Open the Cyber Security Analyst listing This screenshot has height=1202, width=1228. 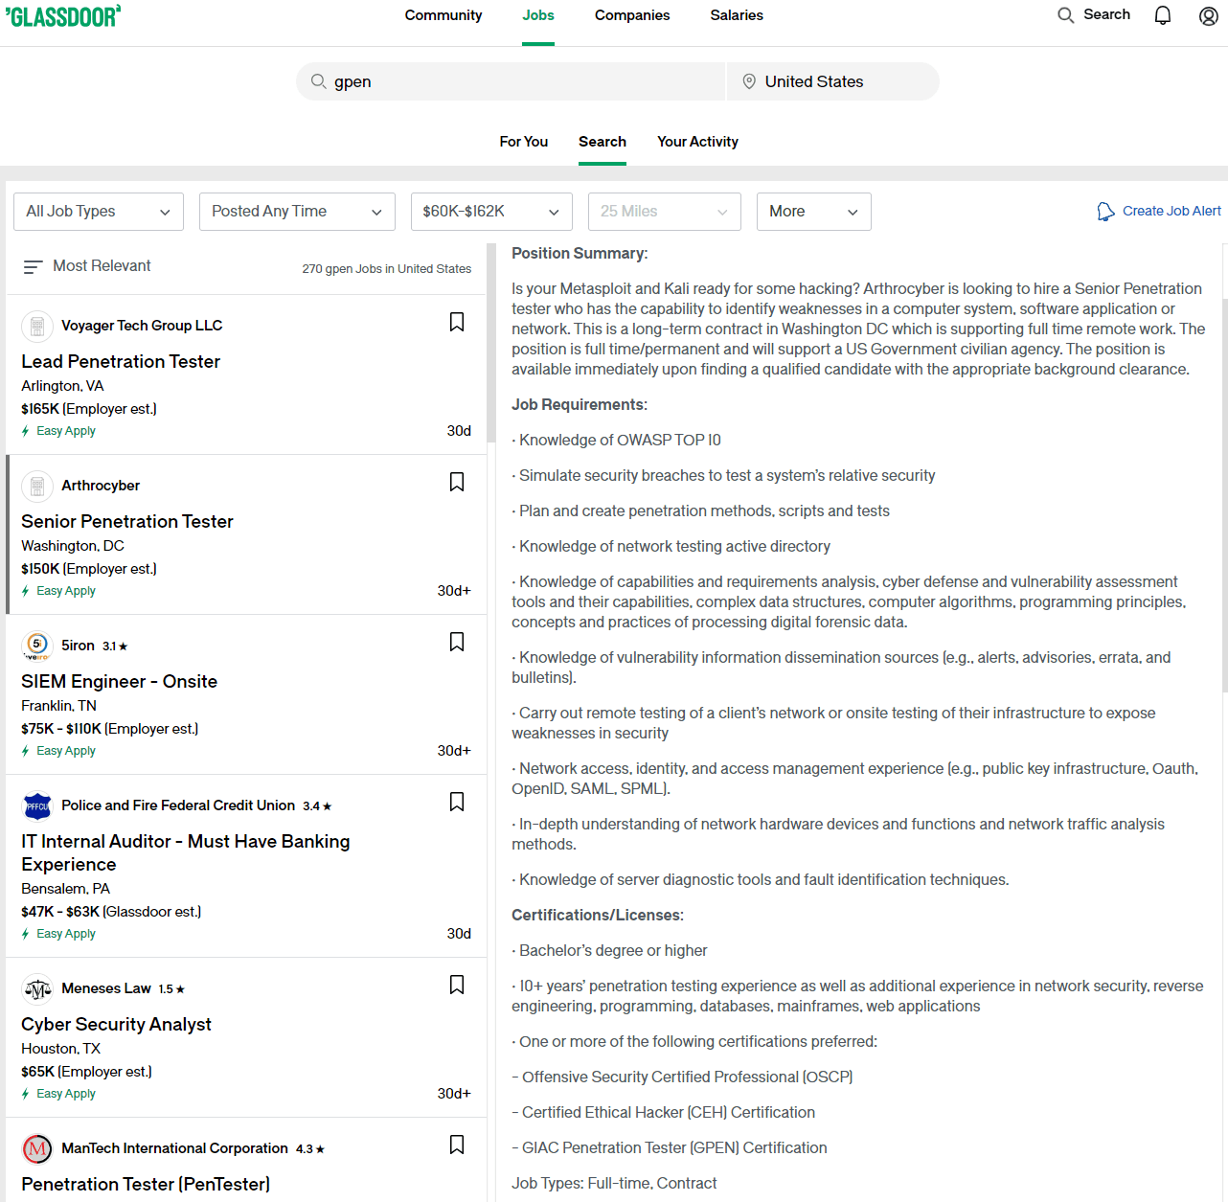point(117,1025)
